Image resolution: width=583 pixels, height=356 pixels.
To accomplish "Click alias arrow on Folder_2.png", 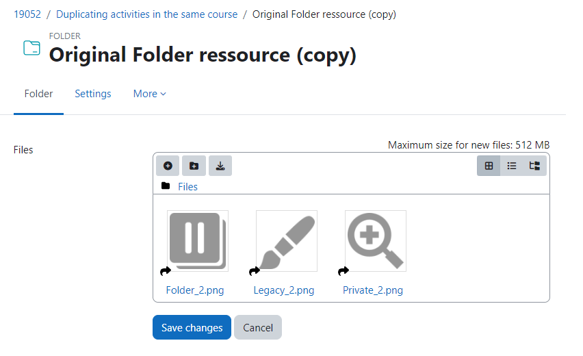I will (166, 271).
